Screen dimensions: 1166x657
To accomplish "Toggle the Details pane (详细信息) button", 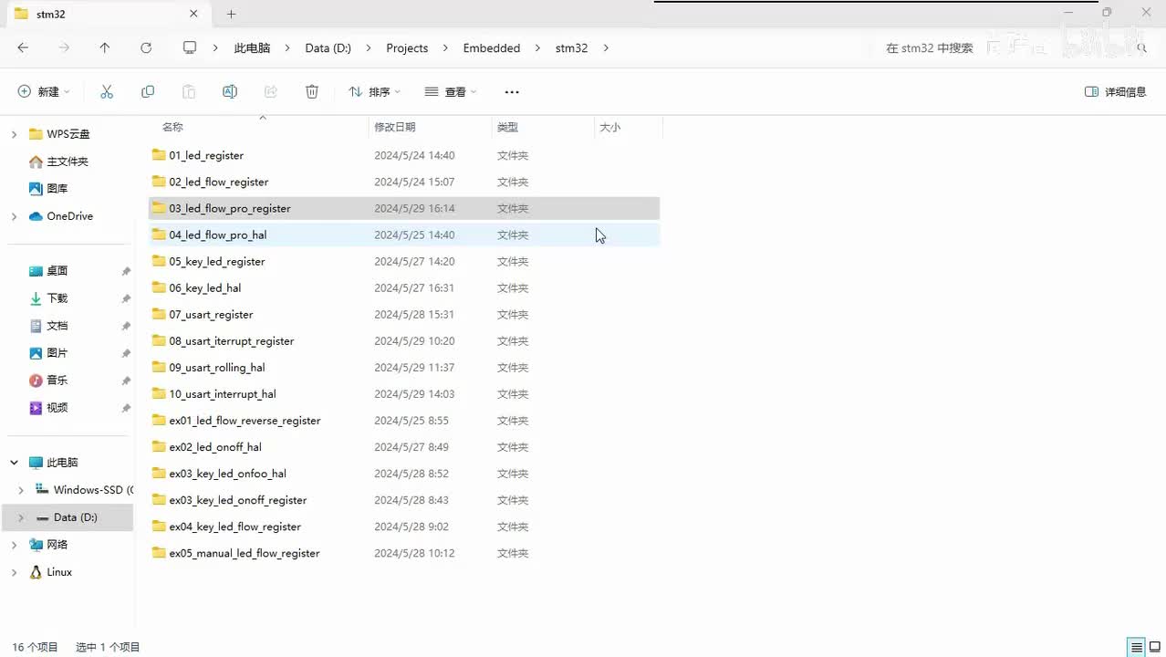I will click(1115, 92).
